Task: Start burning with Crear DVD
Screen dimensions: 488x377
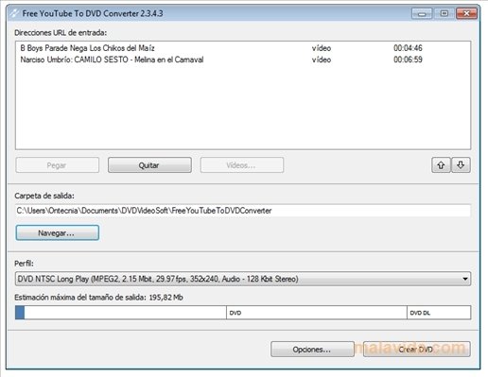Action: point(417,350)
